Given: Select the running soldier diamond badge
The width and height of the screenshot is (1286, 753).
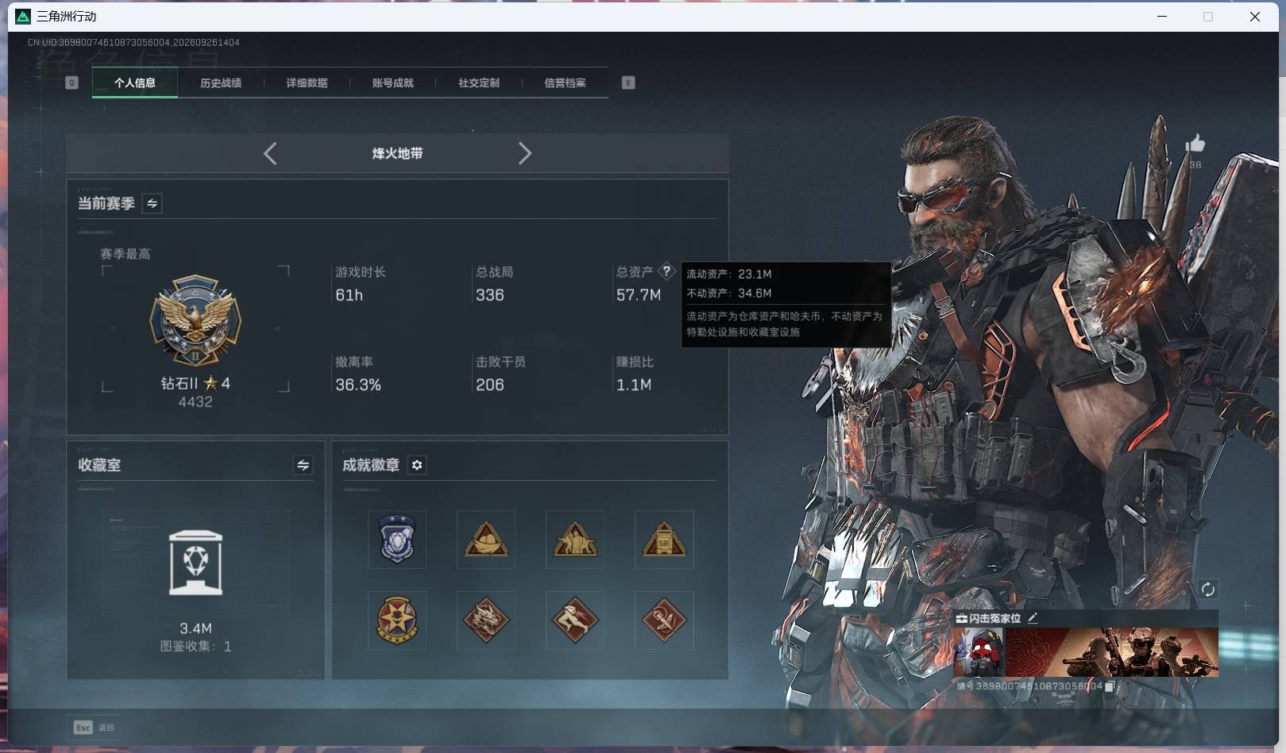Looking at the screenshot, I should click(575, 620).
